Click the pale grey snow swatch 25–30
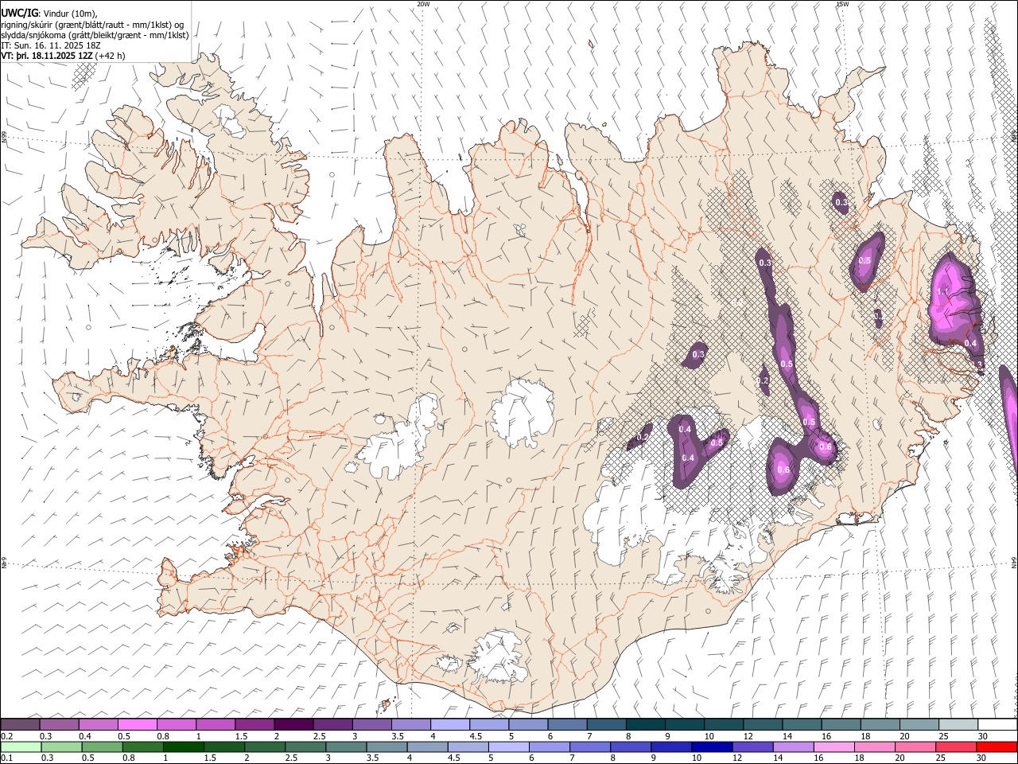The image size is (1018, 764). click(958, 724)
